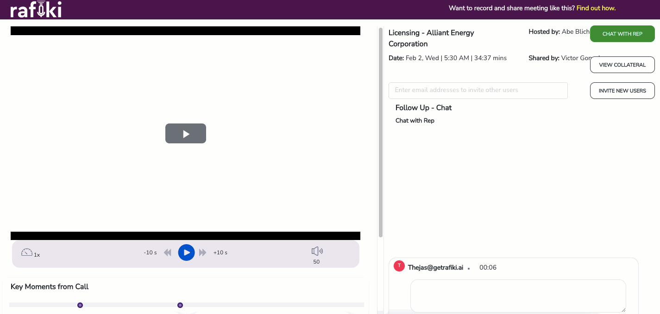The width and height of the screenshot is (660, 314).
Task: Open the 'Find out how.' link
Action: pyautogui.click(x=596, y=8)
